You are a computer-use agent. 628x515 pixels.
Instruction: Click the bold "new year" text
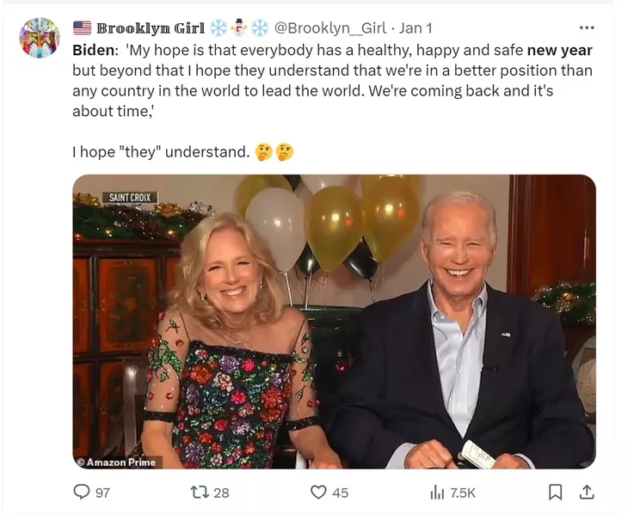(x=559, y=50)
